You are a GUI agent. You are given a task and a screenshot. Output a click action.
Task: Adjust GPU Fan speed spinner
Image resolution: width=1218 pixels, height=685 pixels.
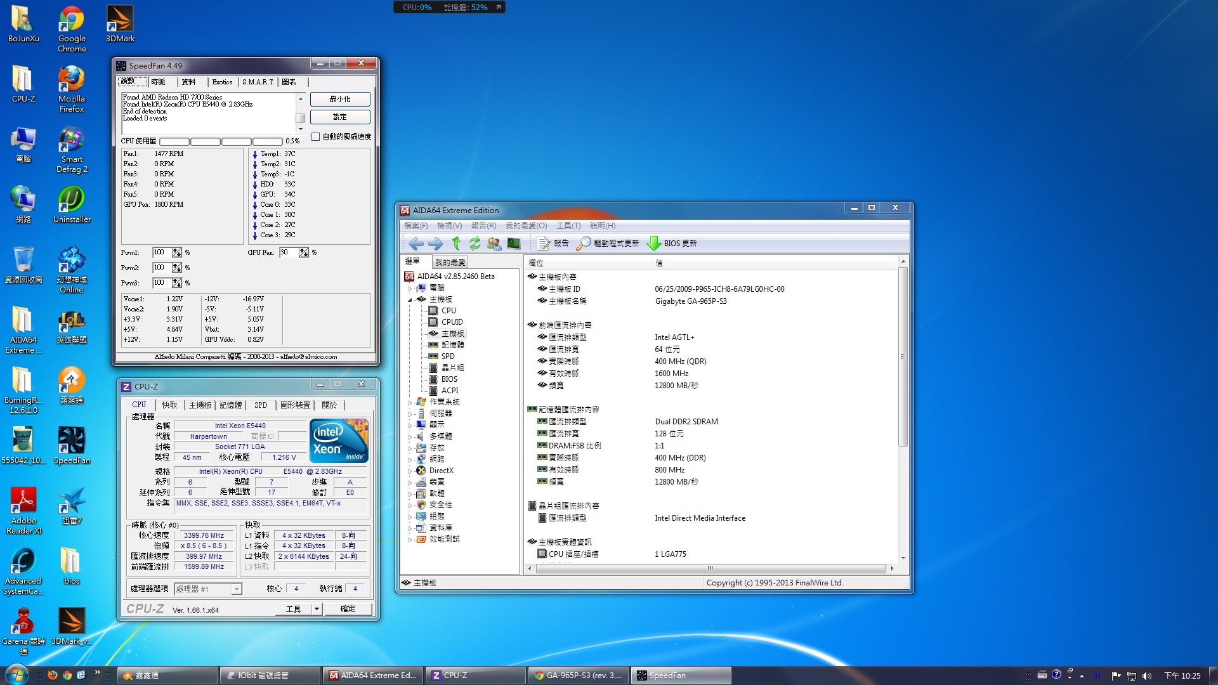(304, 252)
